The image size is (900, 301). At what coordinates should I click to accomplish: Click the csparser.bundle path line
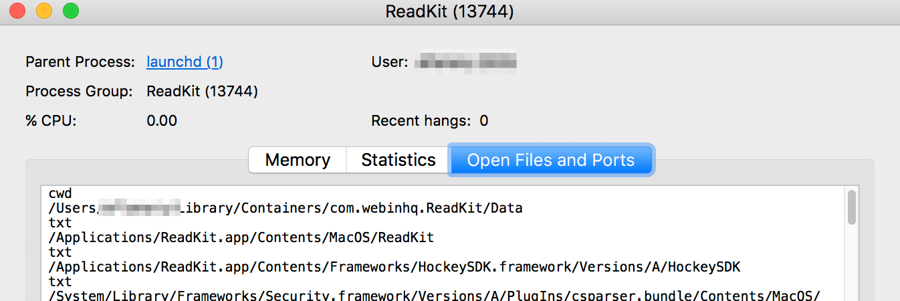coord(435,295)
